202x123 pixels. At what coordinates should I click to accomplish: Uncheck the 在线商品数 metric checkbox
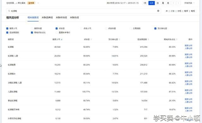click(7, 32)
